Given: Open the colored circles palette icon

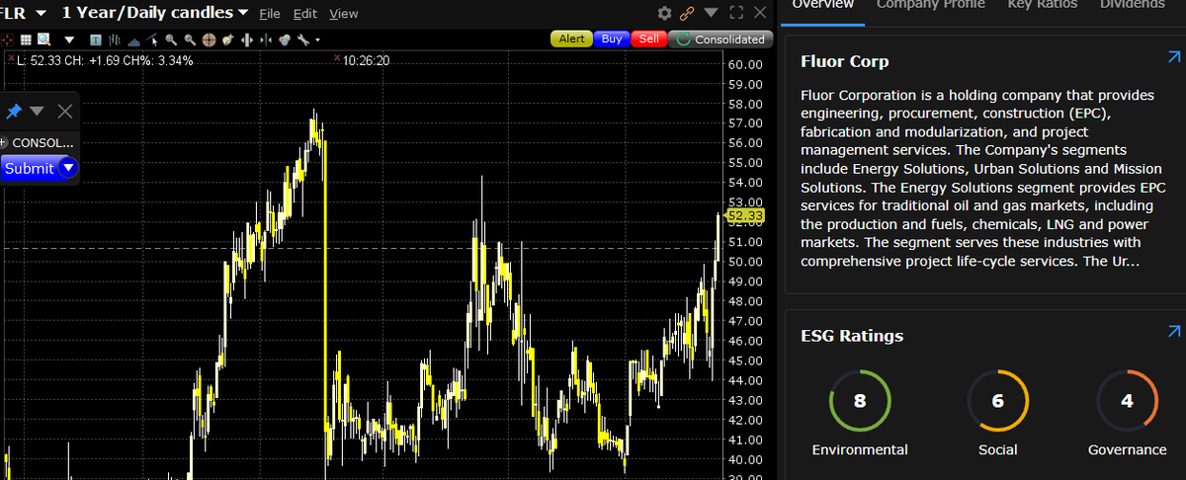Looking at the screenshot, I should [285, 40].
